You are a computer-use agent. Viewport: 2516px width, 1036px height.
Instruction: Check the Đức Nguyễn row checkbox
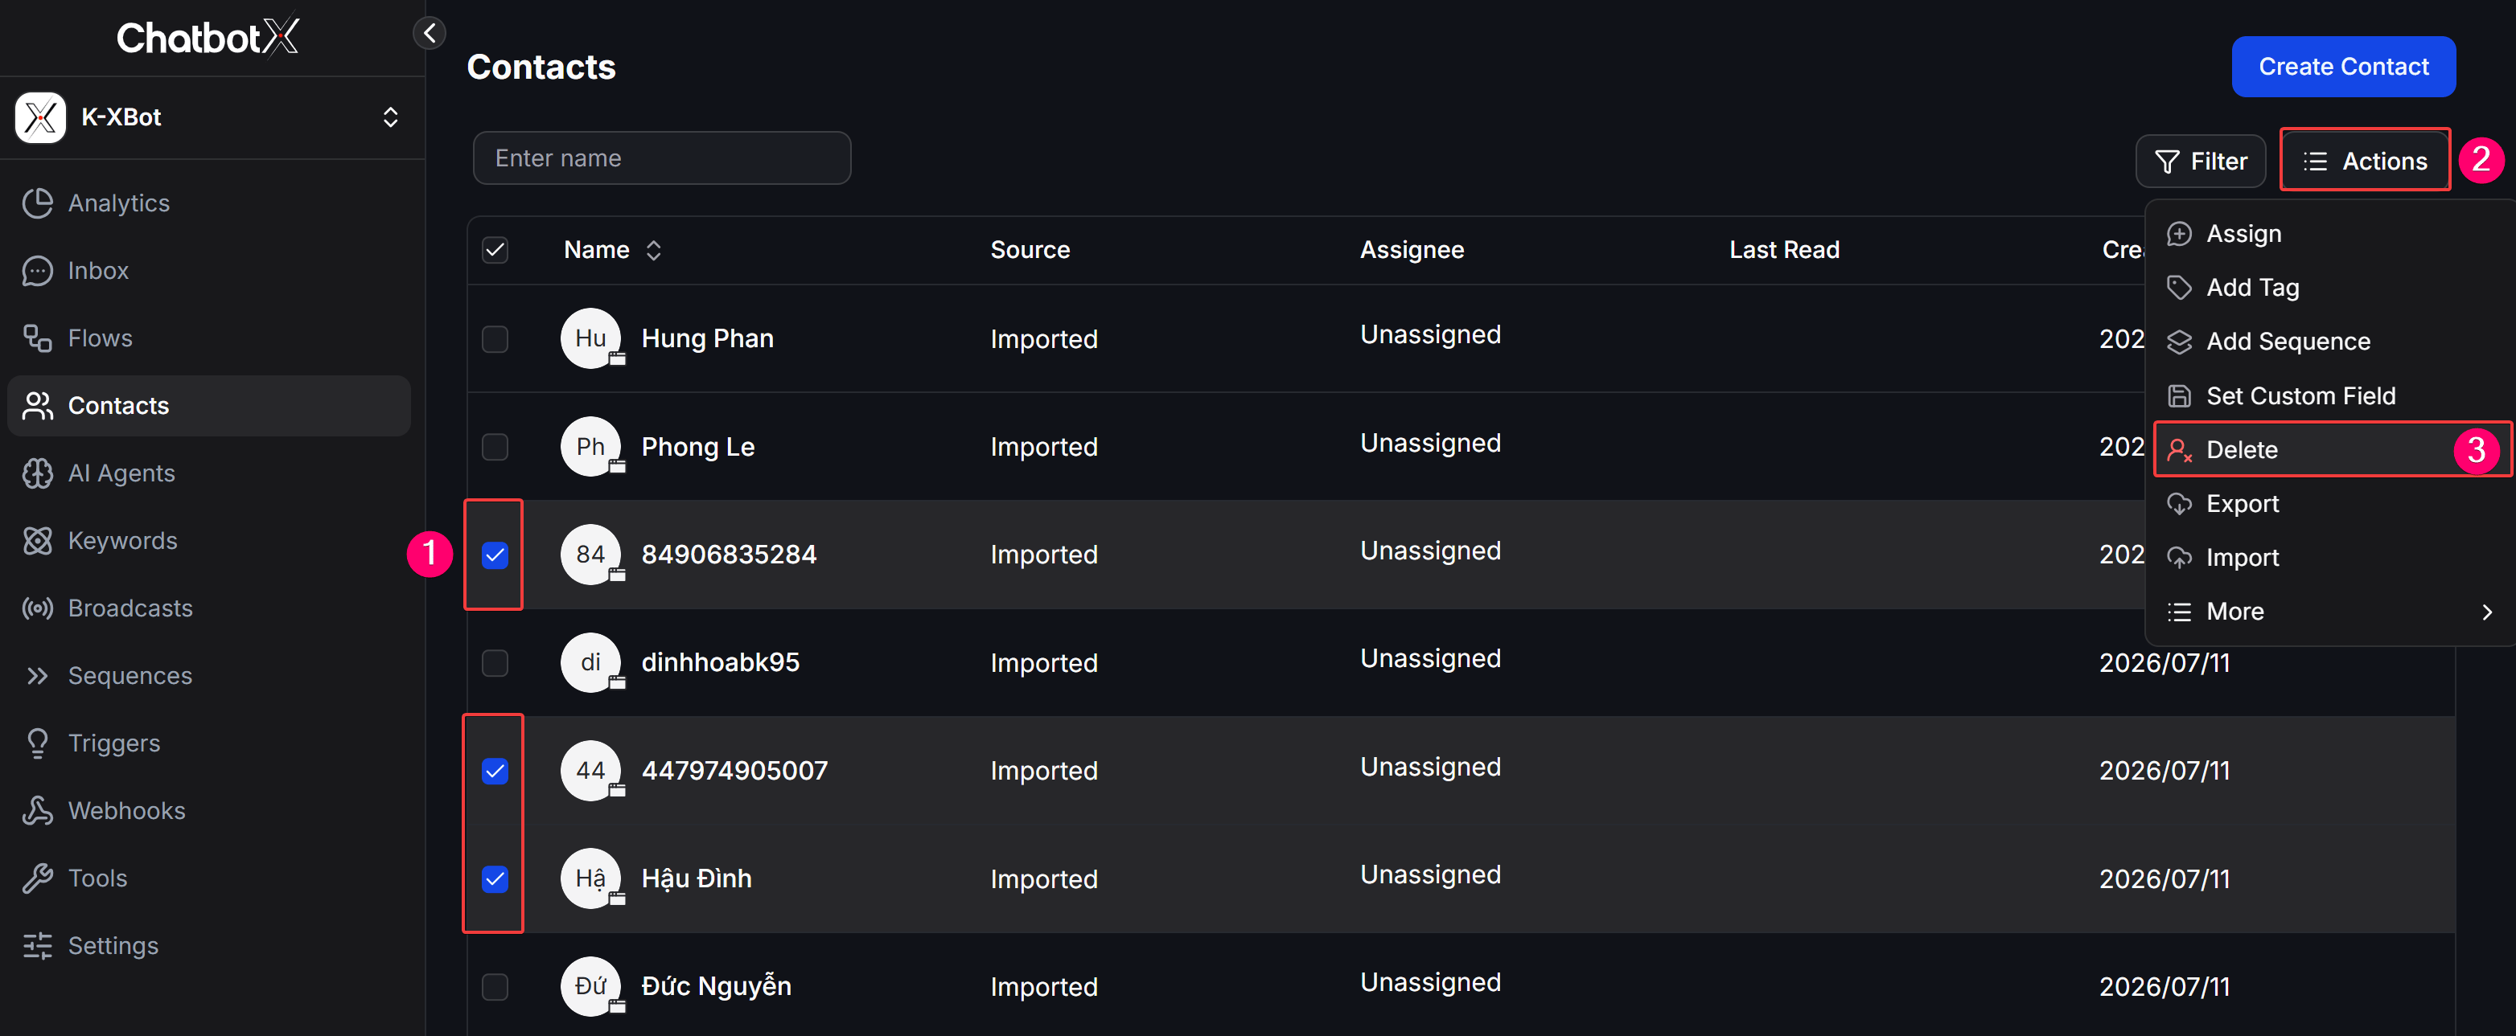495,986
